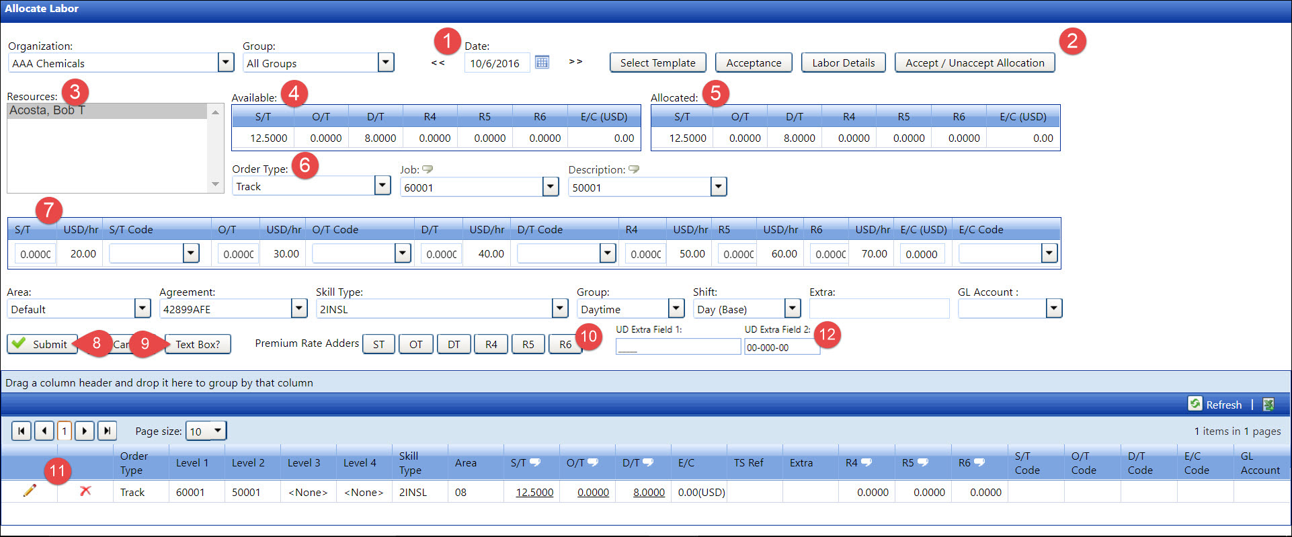Go to the first page of grid
The height and width of the screenshot is (537, 1292).
point(22,431)
